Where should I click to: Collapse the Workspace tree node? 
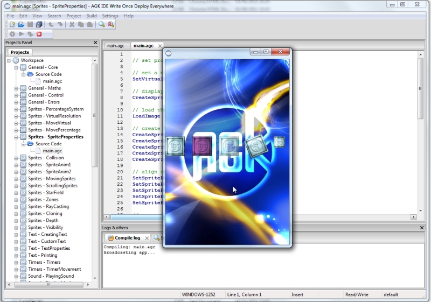point(9,60)
